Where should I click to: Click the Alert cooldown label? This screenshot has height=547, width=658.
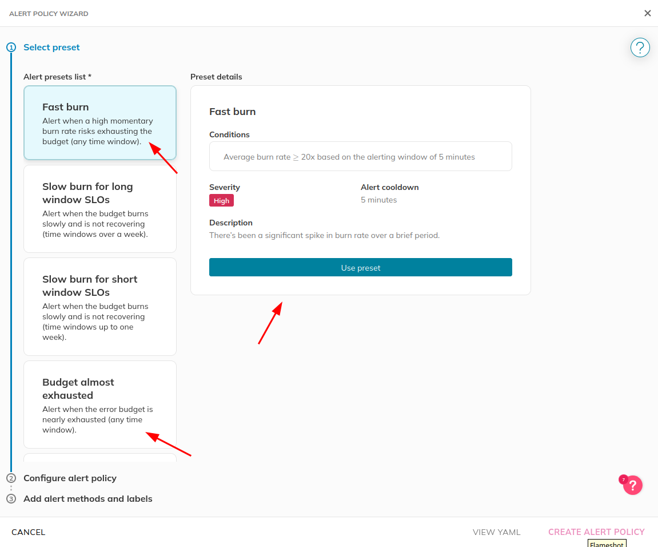pyautogui.click(x=389, y=187)
